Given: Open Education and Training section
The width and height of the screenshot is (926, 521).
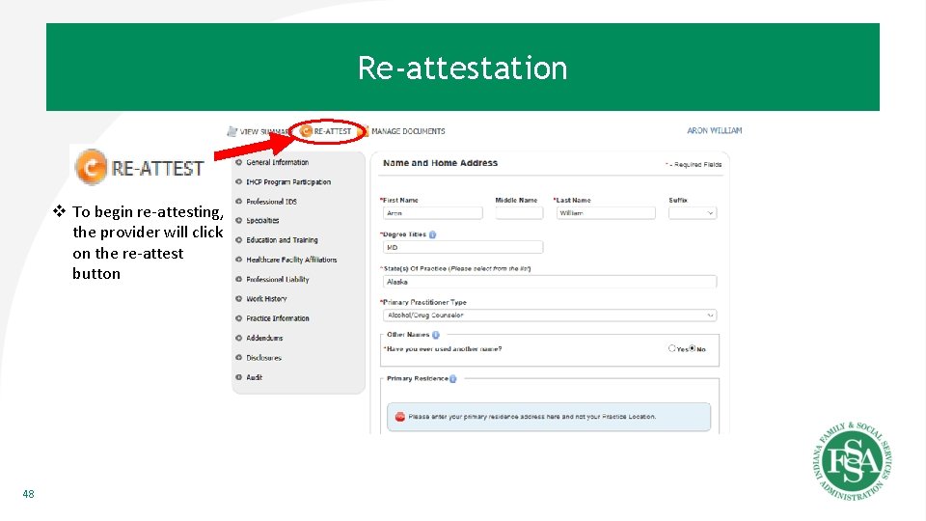Looking at the screenshot, I should [282, 240].
